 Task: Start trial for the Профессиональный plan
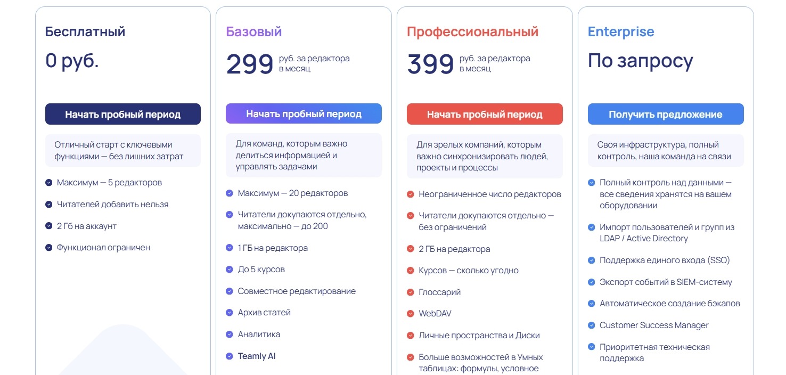click(x=485, y=114)
